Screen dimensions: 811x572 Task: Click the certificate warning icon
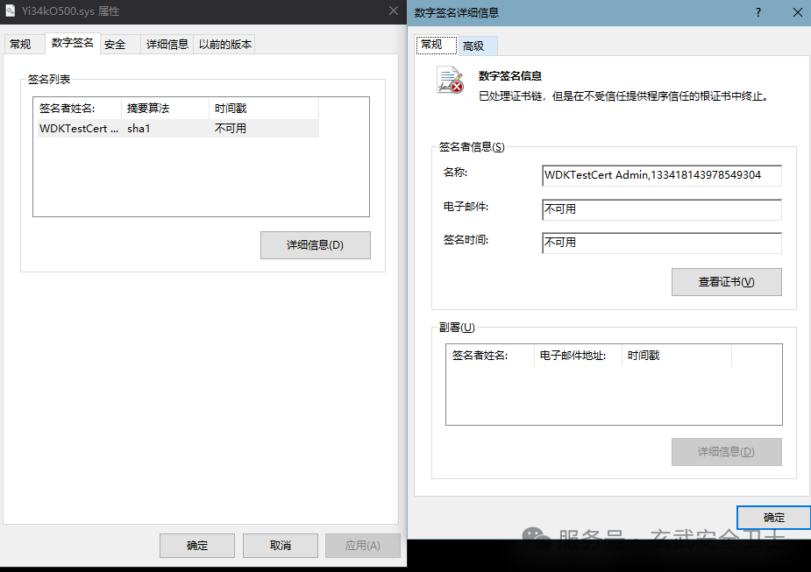pos(451,81)
